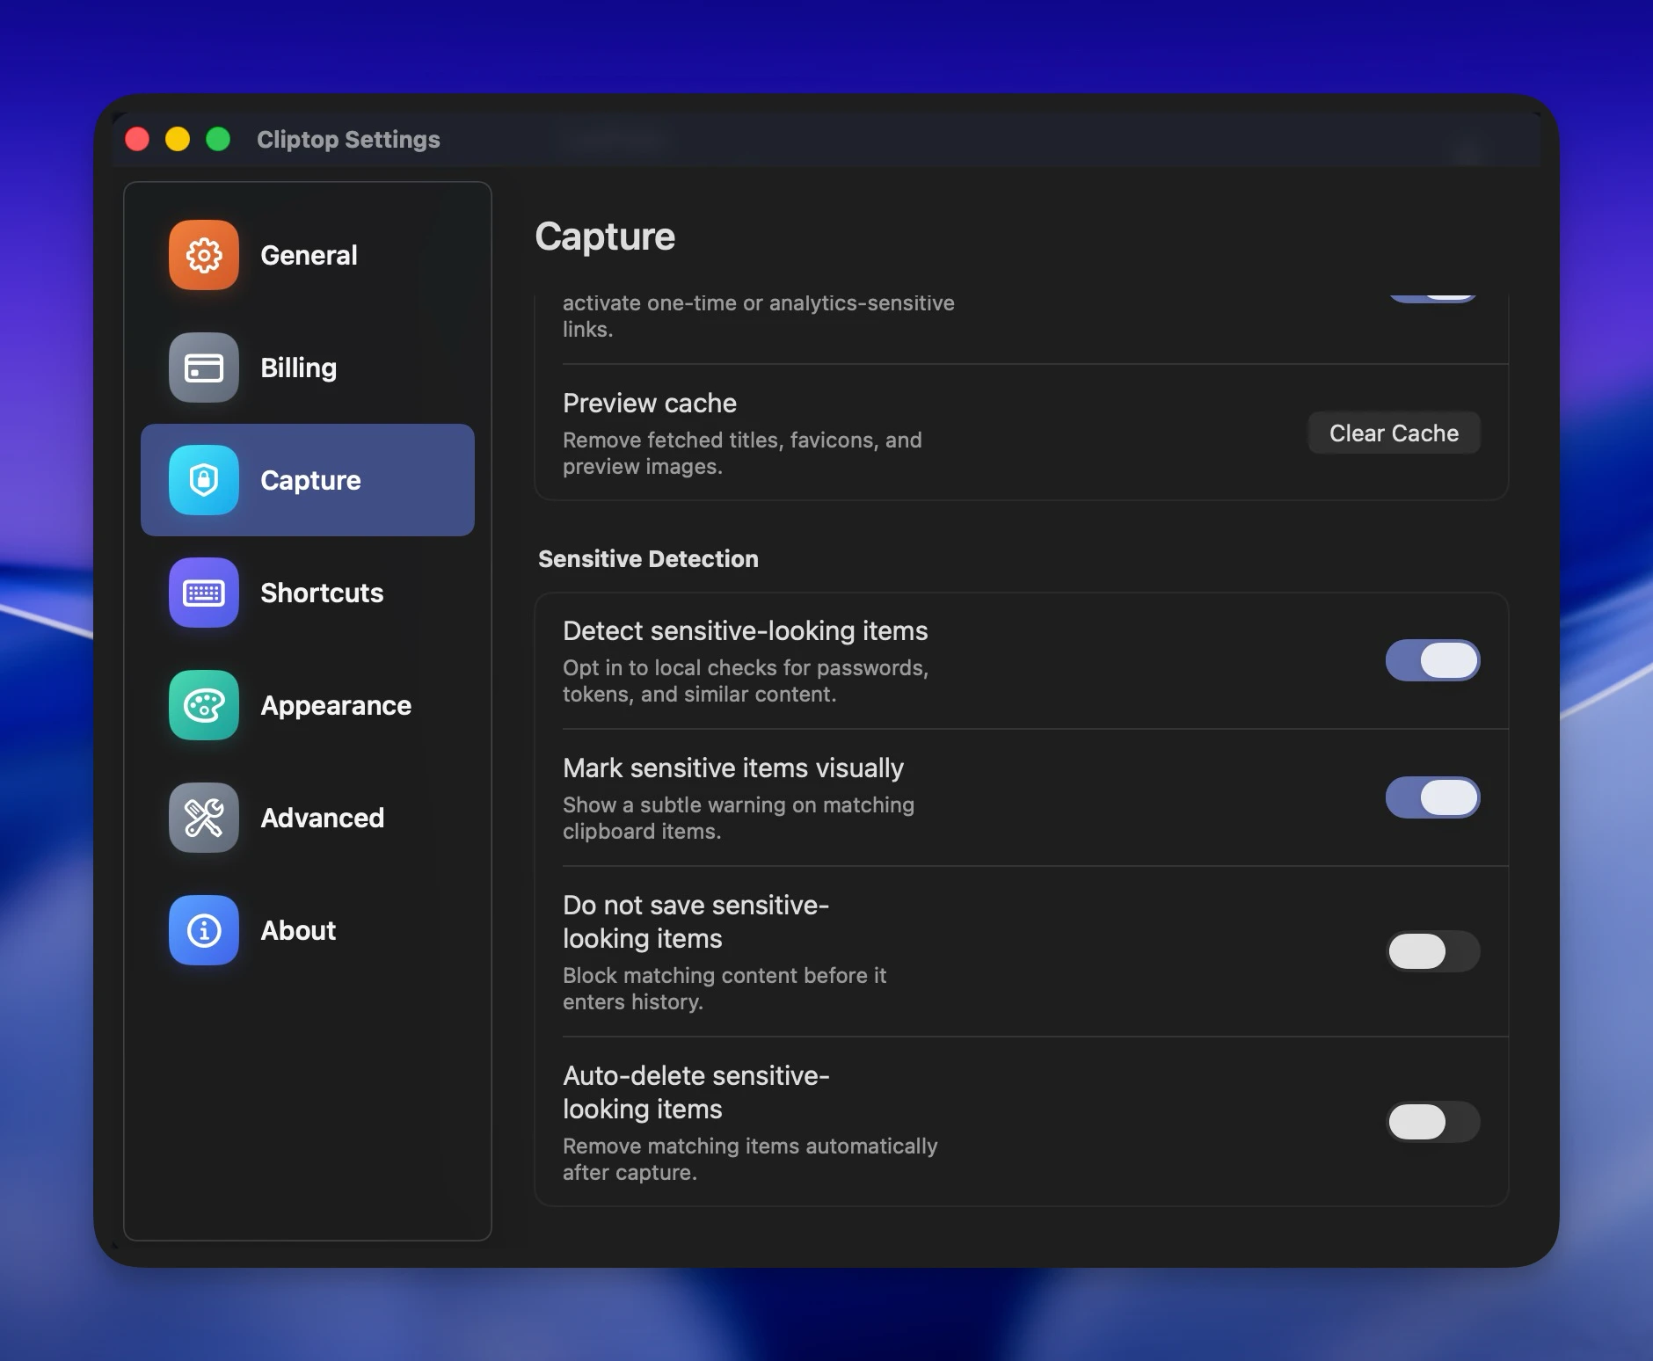Click 'Remove matching items automatically' description
The image size is (1653, 1361).
tap(750, 1159)
